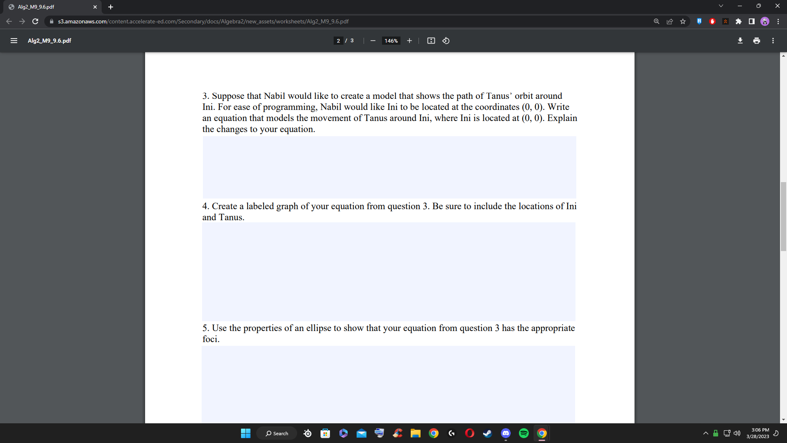
Task: Toggle the bookmark star for this page
Action: [683, 21]
